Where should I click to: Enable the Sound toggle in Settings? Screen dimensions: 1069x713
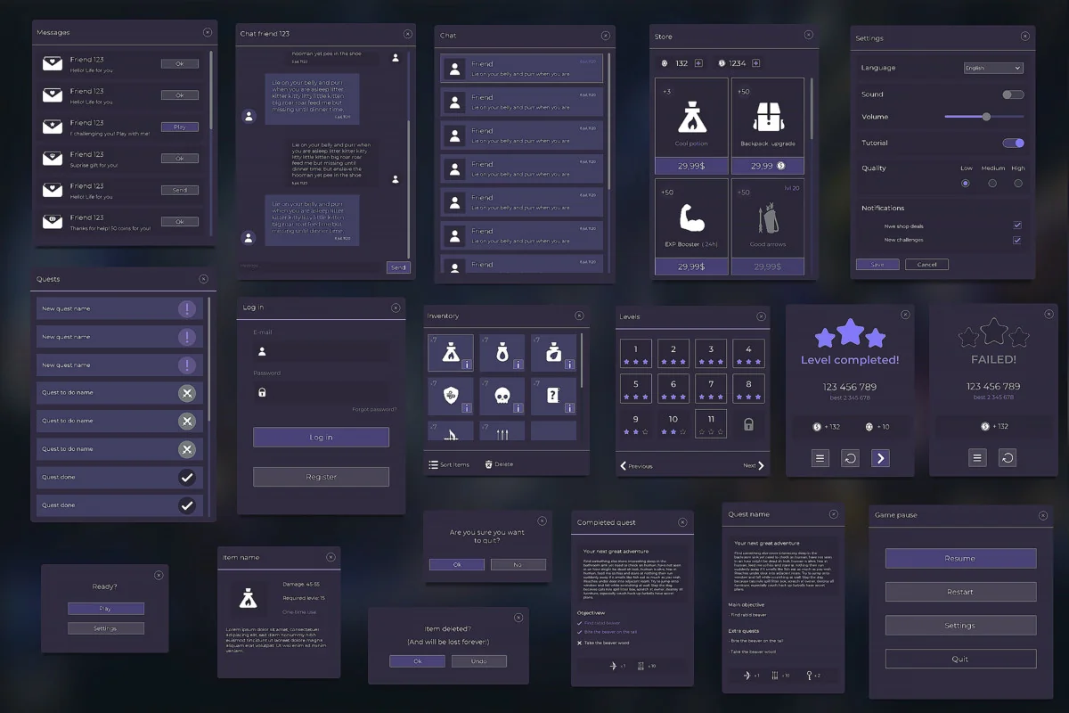[1013, 94]
